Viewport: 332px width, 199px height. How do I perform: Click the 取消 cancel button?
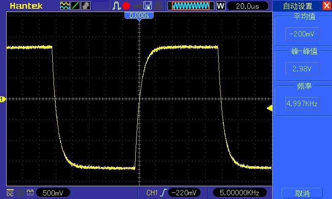[x=302, y=193]
